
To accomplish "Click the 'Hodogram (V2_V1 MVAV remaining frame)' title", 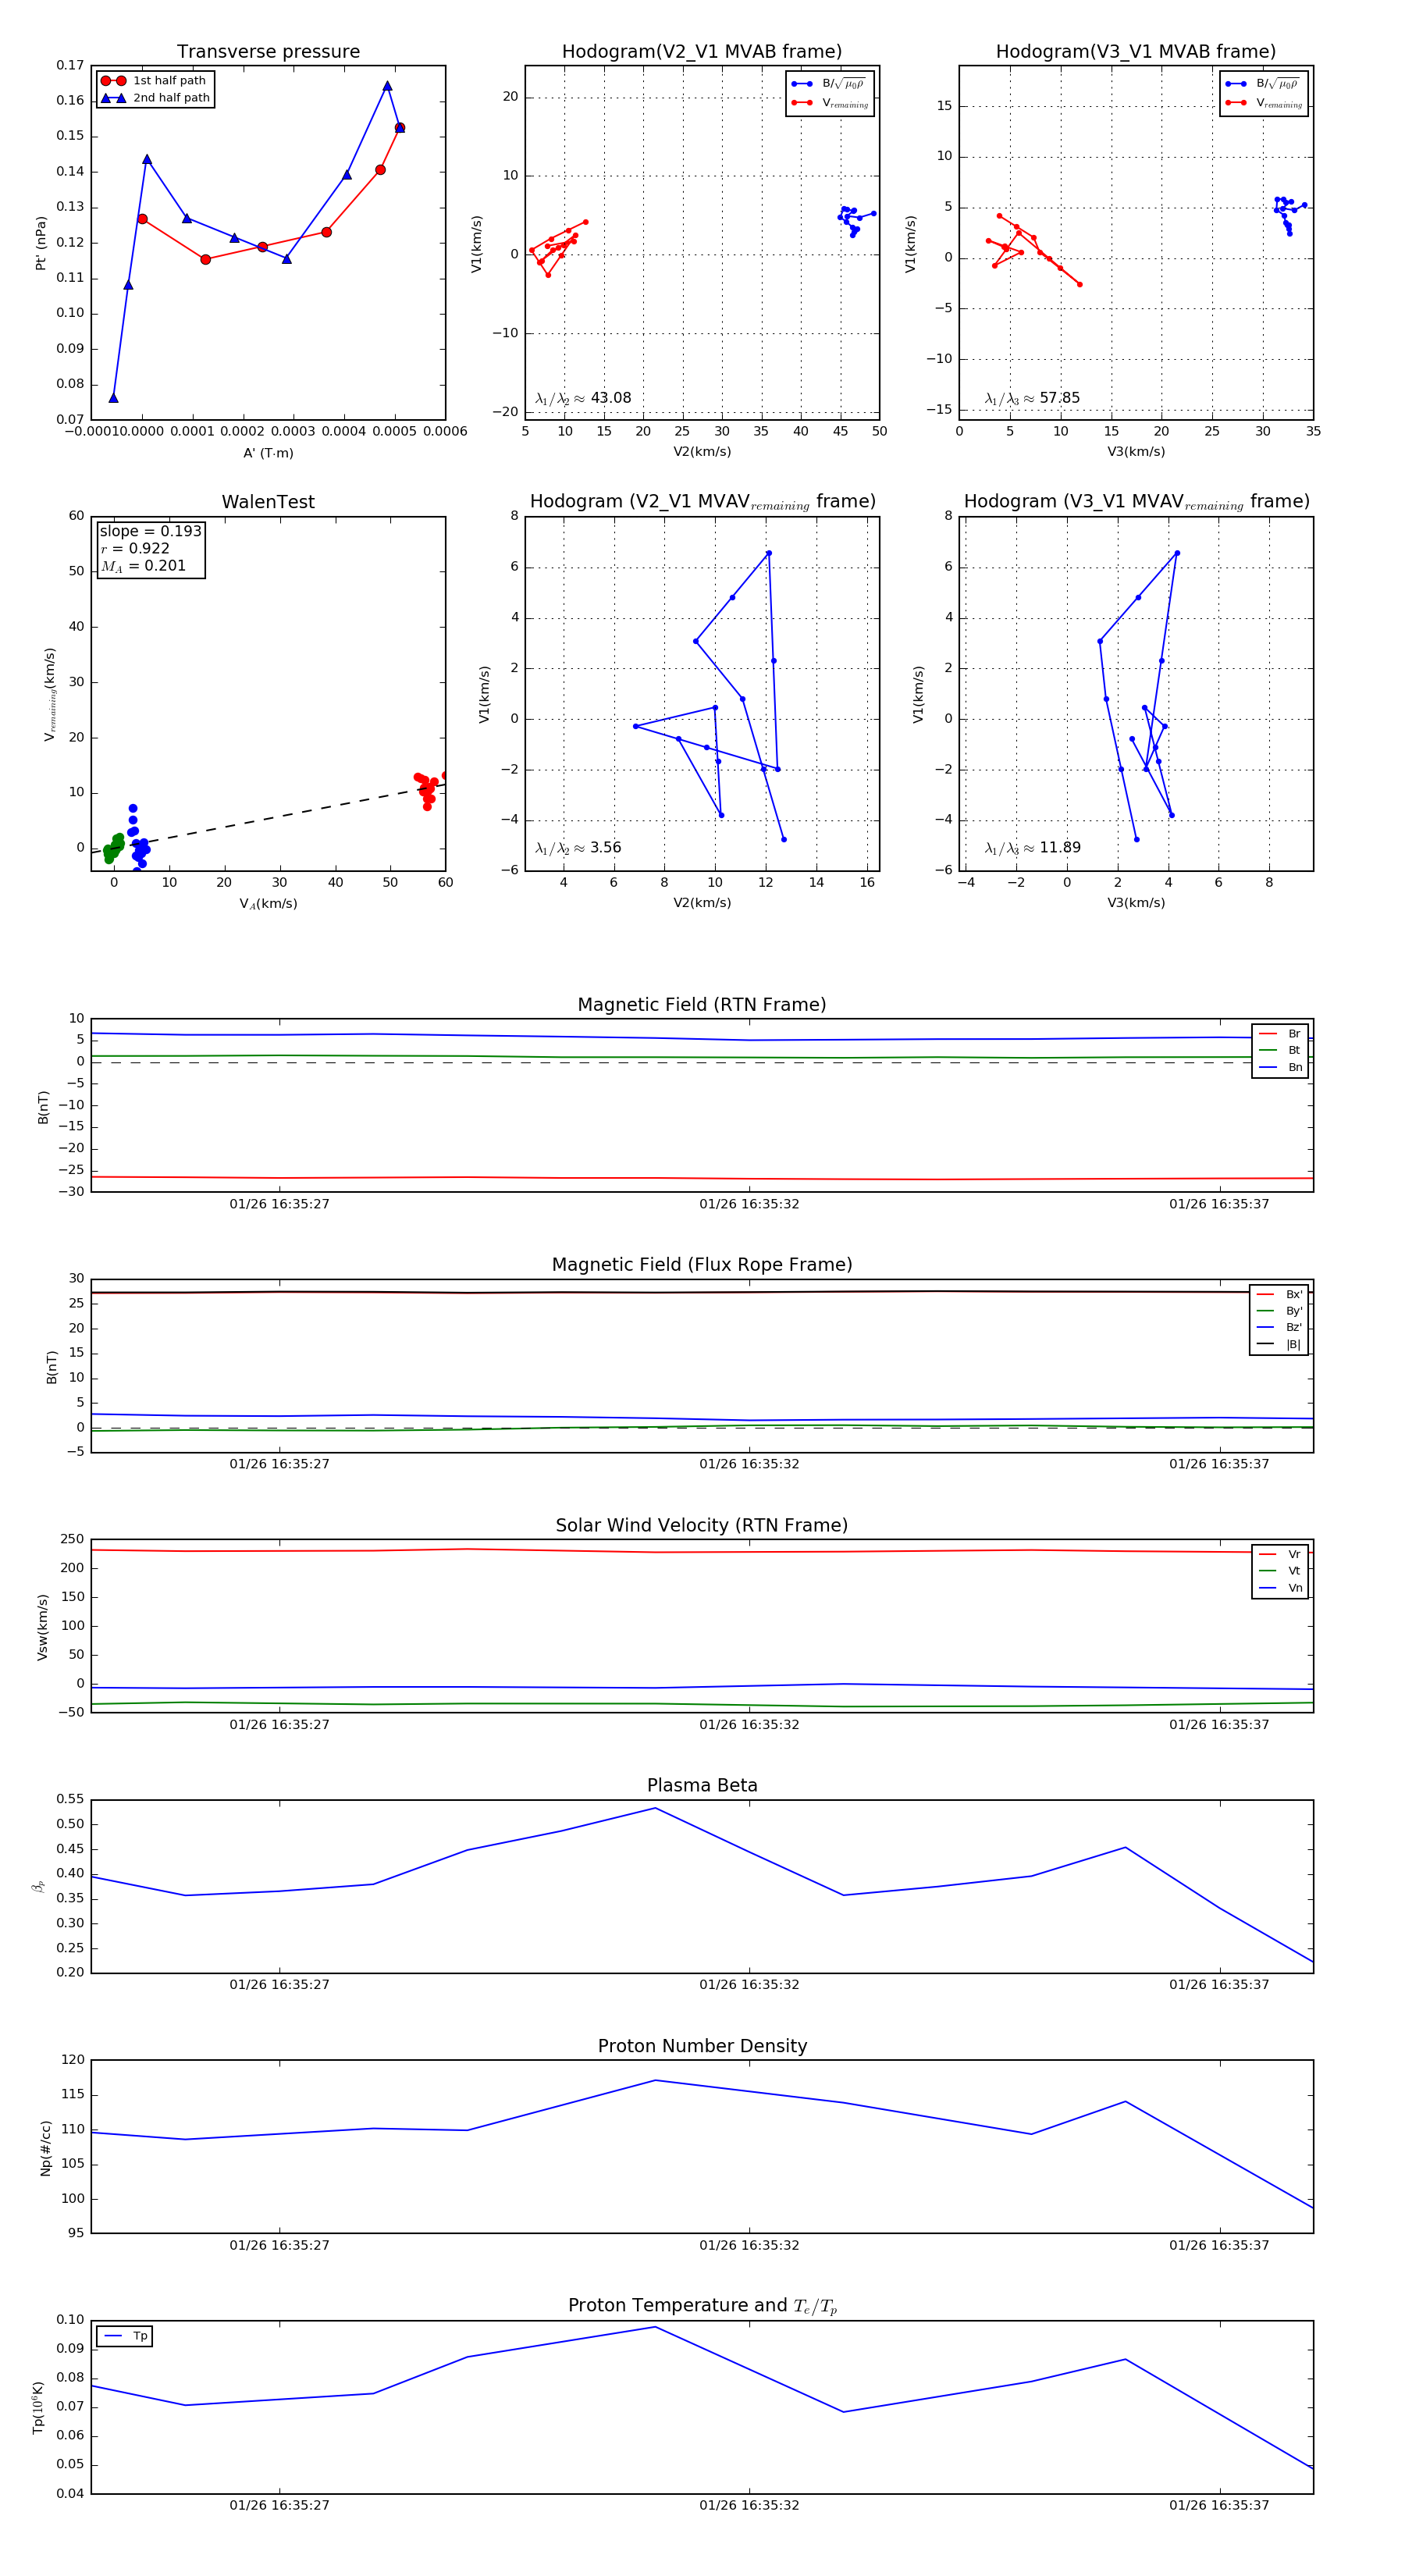I will click(x=702, y=502).
